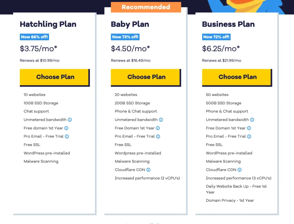Click the orange Recommended banner
Screen dimensions: 294x224
point(146,7)
